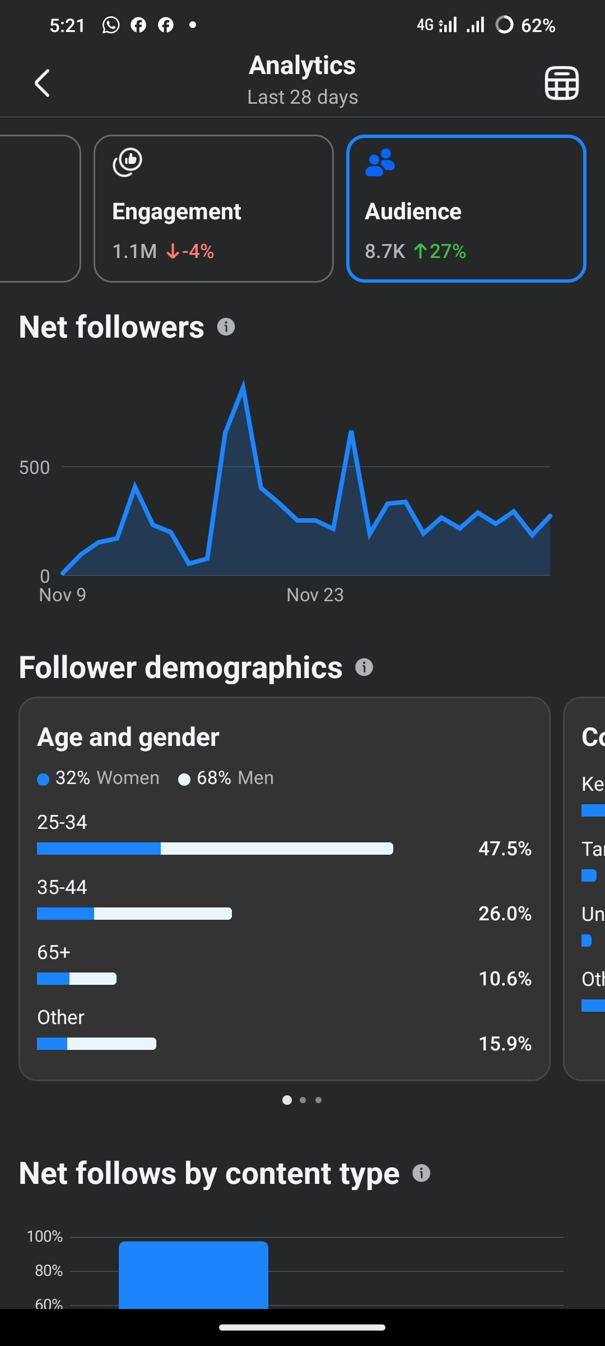Open the calendar date range icon
Viewport: 605px width, 1346px height.
click(x=562, y=83)
